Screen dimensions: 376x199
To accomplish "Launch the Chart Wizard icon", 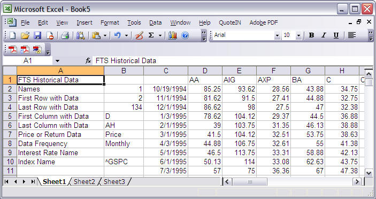I will click(172, 36).
